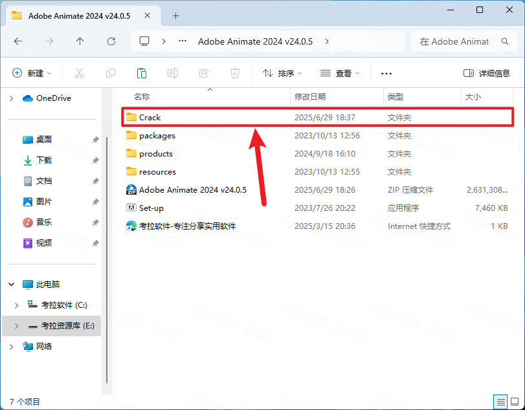The image size is (525, 410).
Task: Click the search box for Adobe Animate
Action: pos(458,41)
